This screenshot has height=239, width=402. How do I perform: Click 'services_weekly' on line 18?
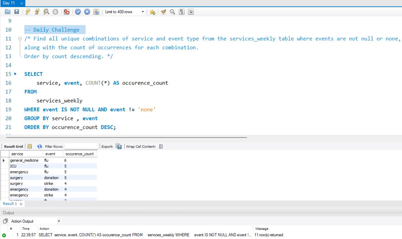point(60,101)
